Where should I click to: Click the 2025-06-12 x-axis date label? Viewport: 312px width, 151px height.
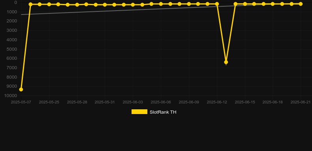(x=217, y=102)
